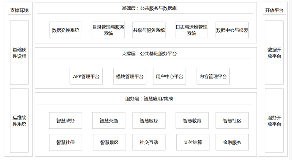
Task: Open the 支付结算 box
Action: [192, 142]
